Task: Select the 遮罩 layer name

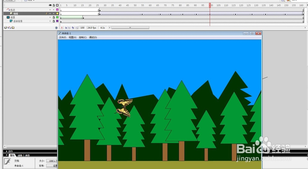Action: point(13,18)
